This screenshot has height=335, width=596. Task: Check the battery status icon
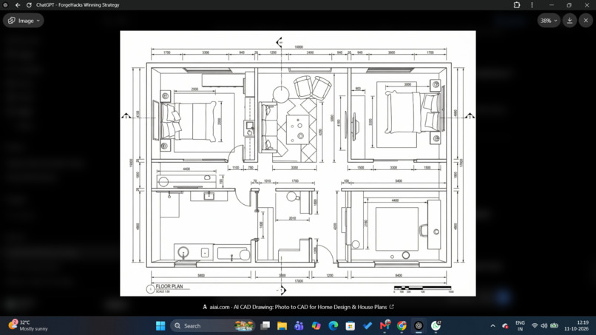(554, 326)
